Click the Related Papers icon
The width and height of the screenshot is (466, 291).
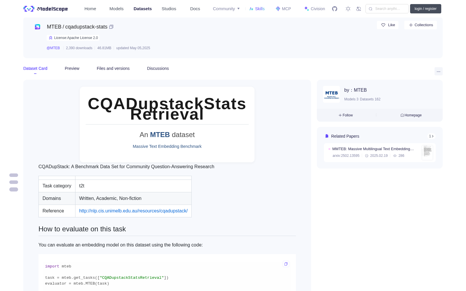327,136
